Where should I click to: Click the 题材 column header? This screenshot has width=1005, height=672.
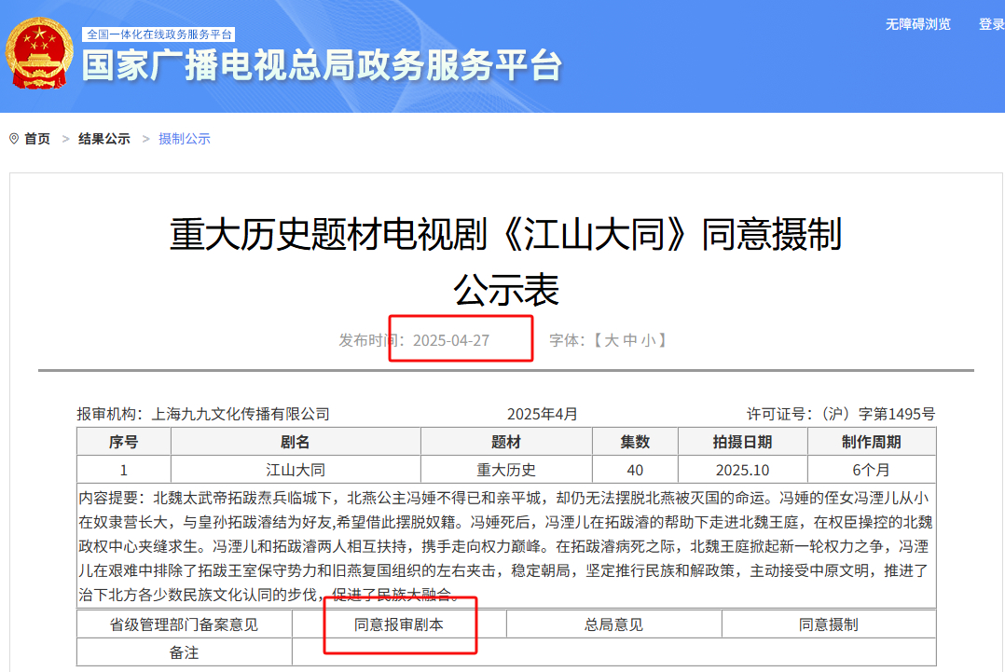[506, 442]
